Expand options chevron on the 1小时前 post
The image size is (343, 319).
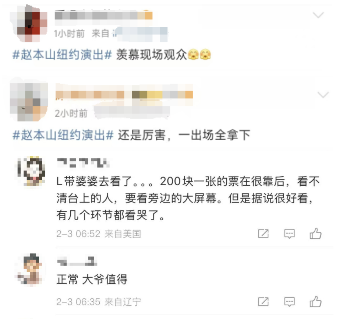pyautogui.click(x=318, y=15)
